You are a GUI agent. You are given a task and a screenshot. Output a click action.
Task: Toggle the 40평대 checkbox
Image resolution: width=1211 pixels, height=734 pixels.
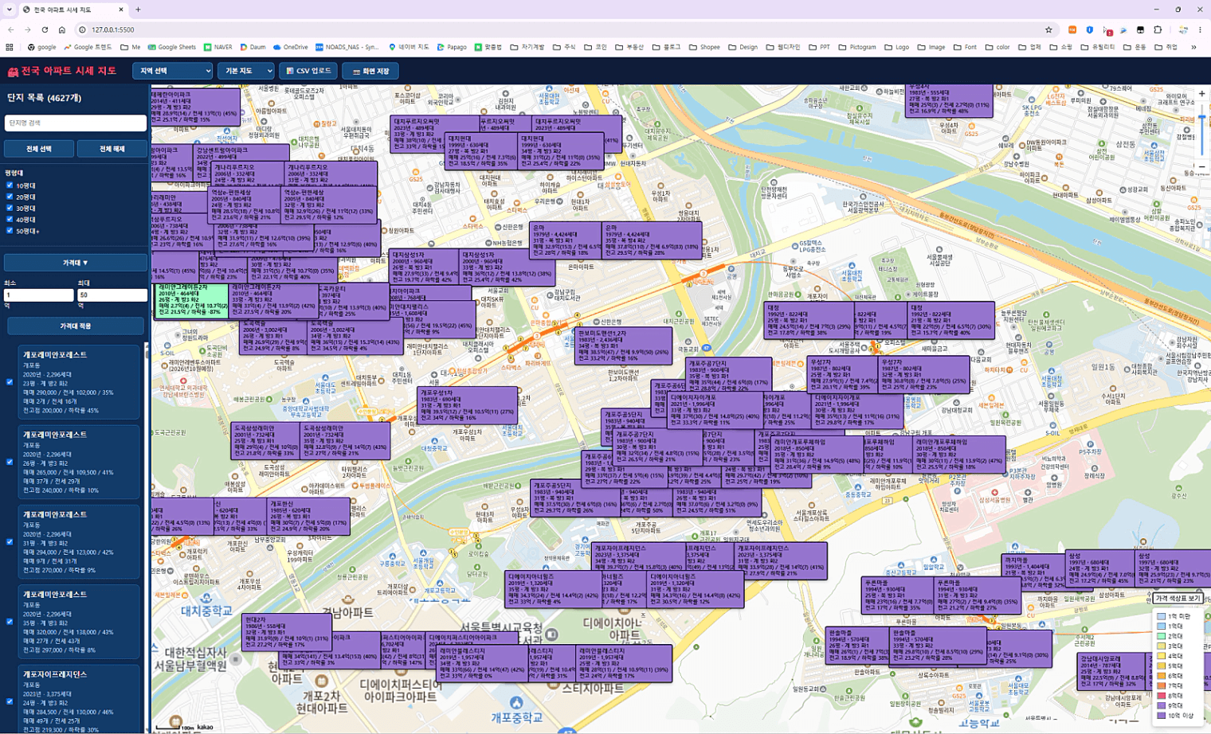10,219
